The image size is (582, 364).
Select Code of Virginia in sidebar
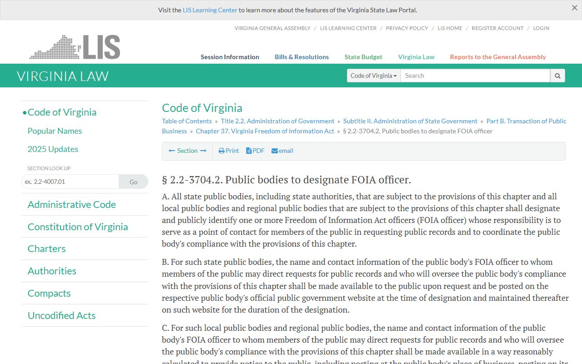tap(62, 112)
